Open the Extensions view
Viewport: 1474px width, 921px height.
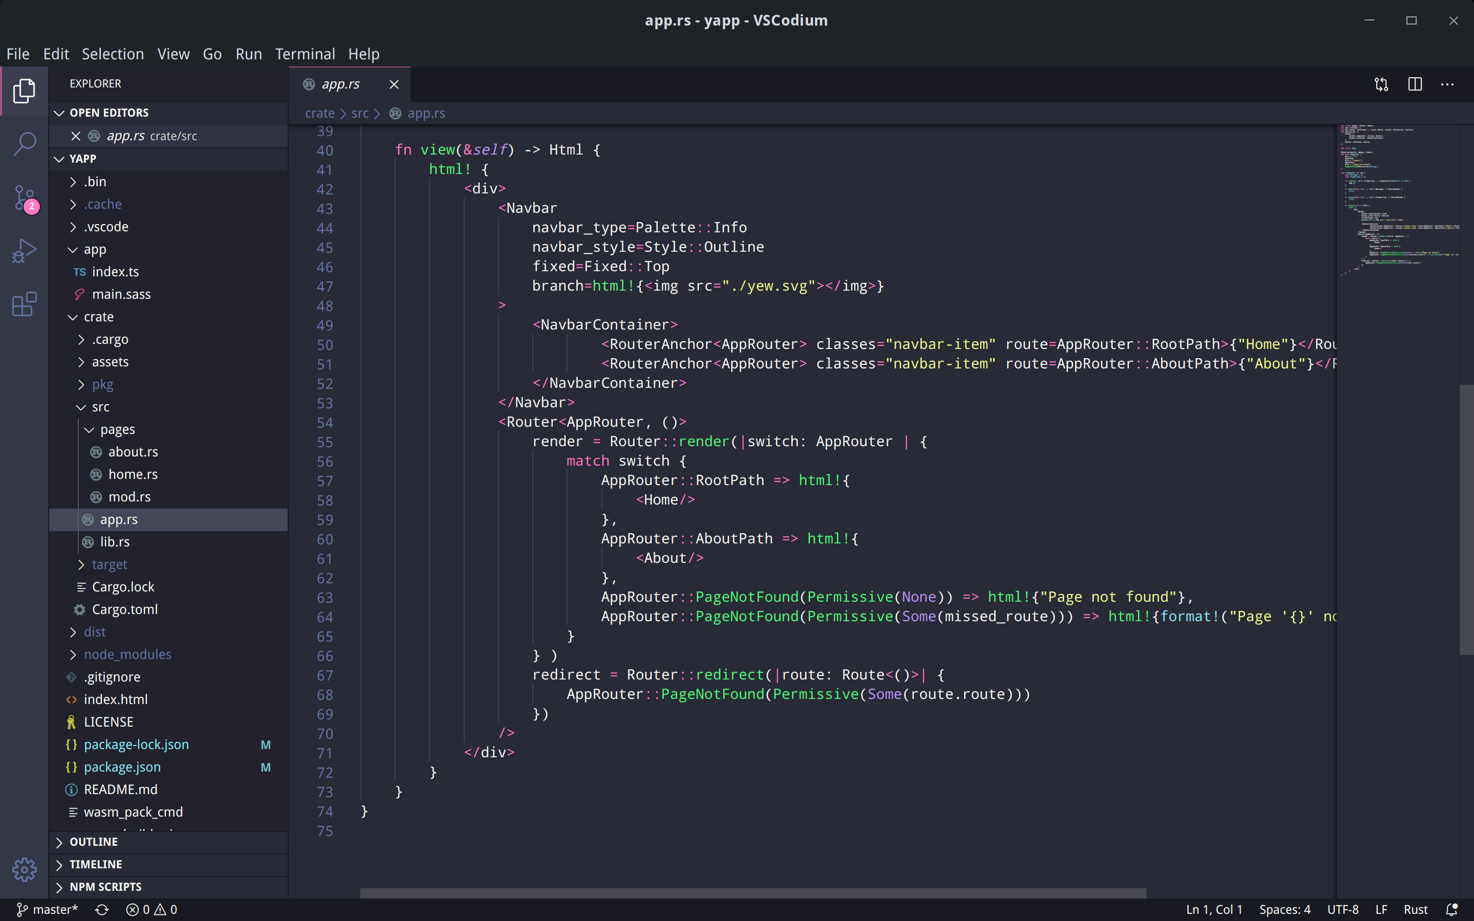(x=25, y=303)
